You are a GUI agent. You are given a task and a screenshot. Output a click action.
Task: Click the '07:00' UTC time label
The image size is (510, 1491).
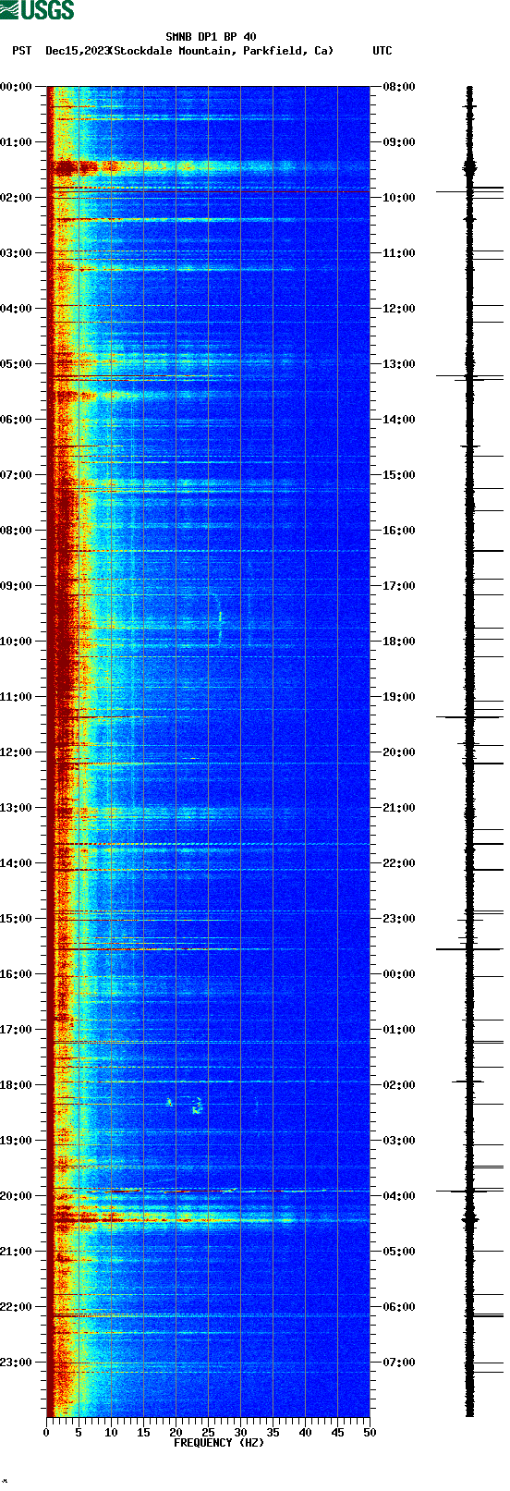[x=398, y=1363]
